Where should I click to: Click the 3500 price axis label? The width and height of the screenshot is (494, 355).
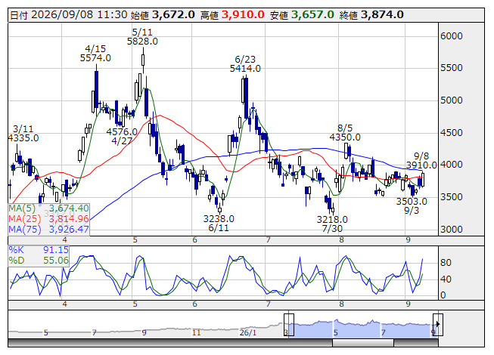tap(452, 197)
